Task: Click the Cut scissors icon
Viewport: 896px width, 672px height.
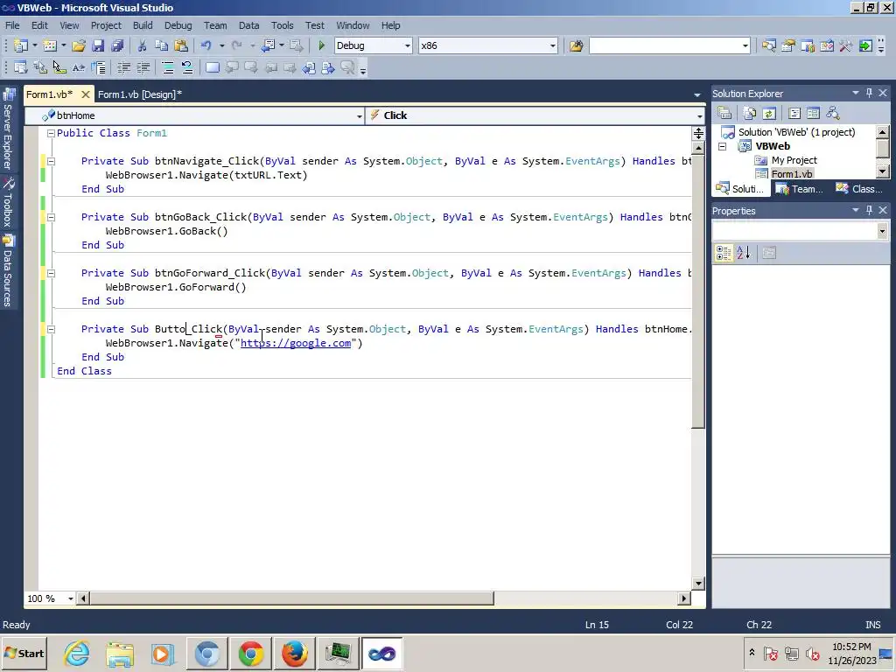Action: click(x=143, y=45)
